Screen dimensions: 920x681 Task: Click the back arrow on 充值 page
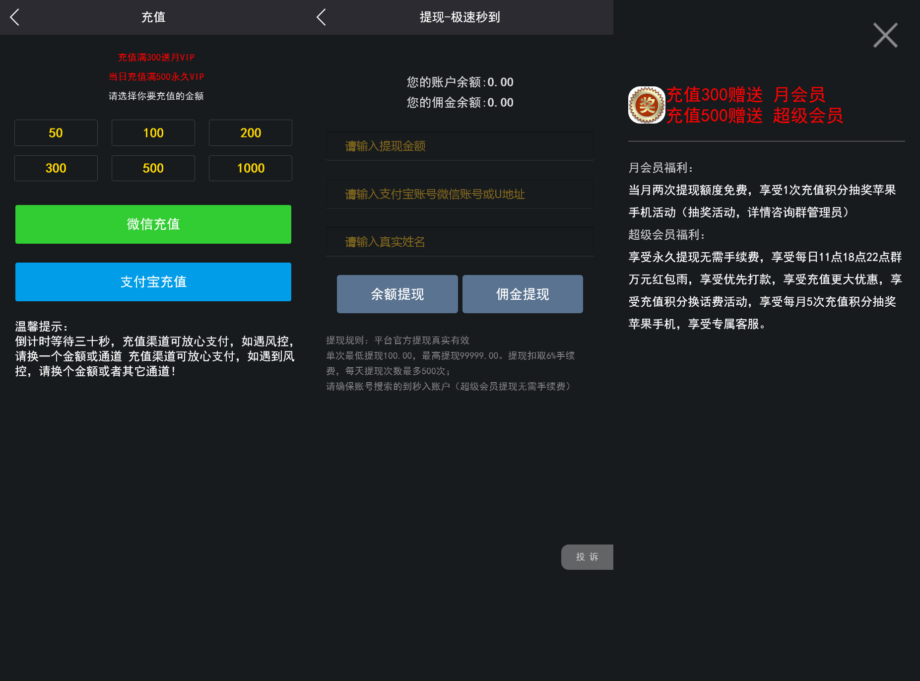tap(14, 17)
